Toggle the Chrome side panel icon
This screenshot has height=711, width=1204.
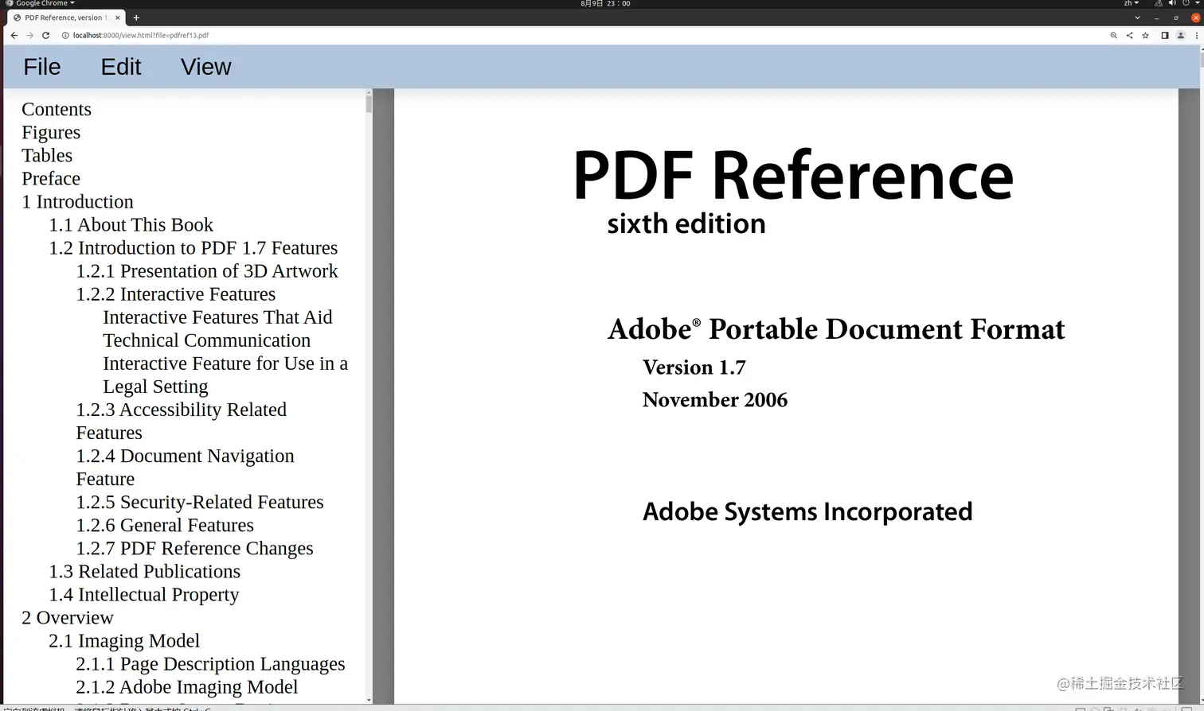1165,35
